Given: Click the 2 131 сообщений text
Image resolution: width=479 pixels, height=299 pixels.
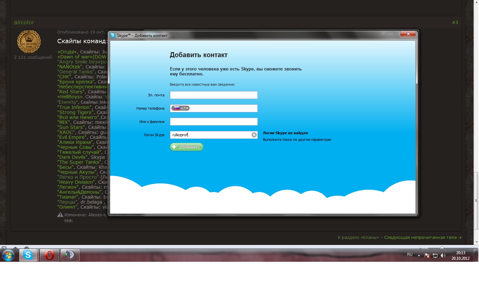Looking at the screenshot, I should 33,57.
